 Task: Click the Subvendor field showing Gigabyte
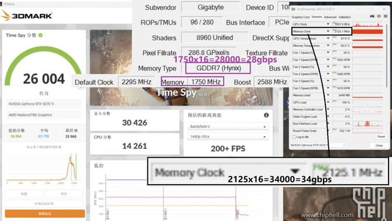coord(211,7)
